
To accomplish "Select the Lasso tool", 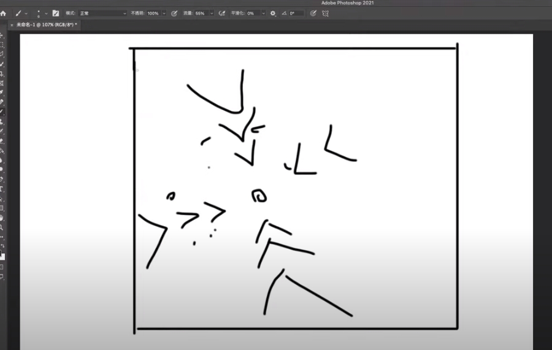I will click(x=2, y=54).
